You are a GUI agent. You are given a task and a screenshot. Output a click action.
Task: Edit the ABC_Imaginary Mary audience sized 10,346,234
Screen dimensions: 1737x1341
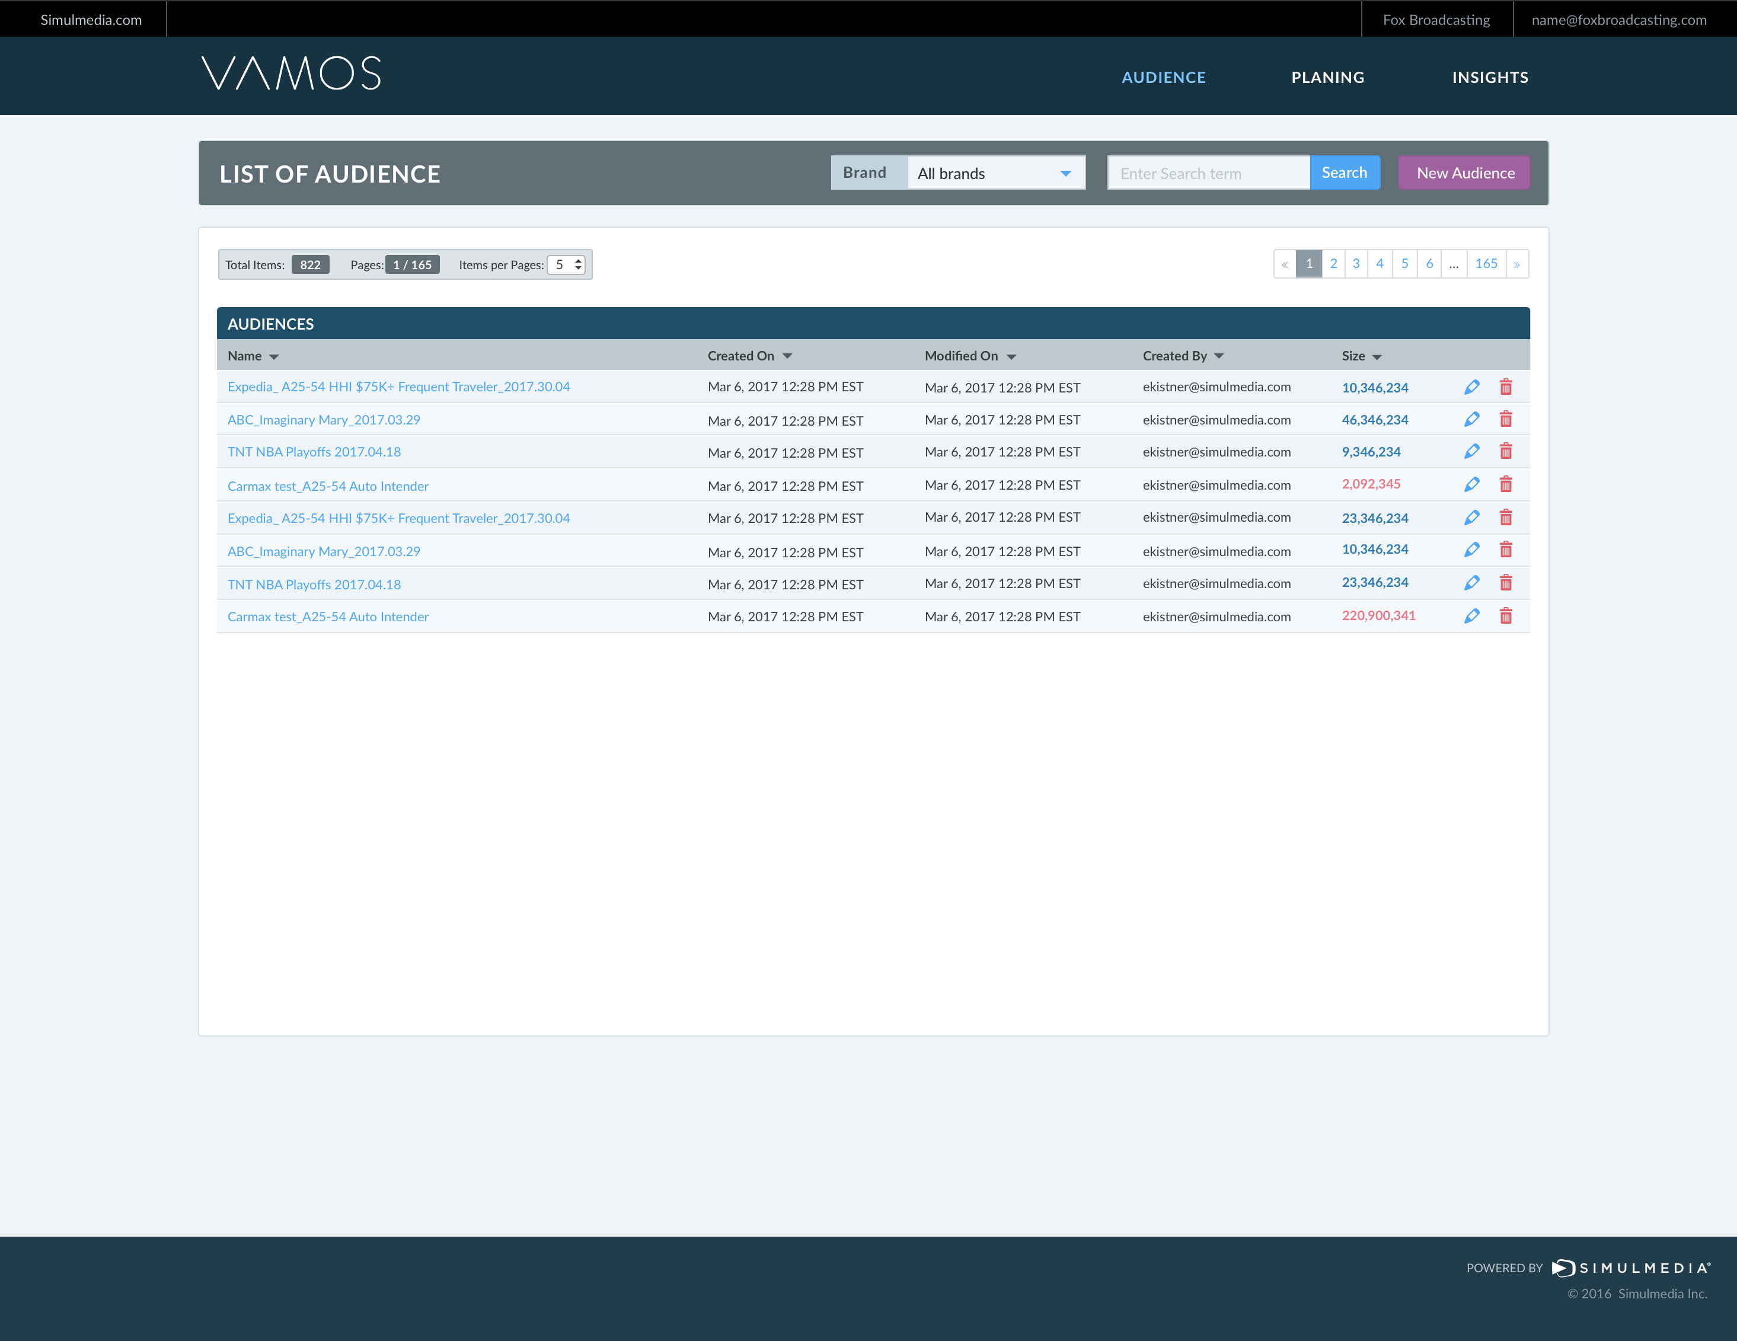point(1471,550)
